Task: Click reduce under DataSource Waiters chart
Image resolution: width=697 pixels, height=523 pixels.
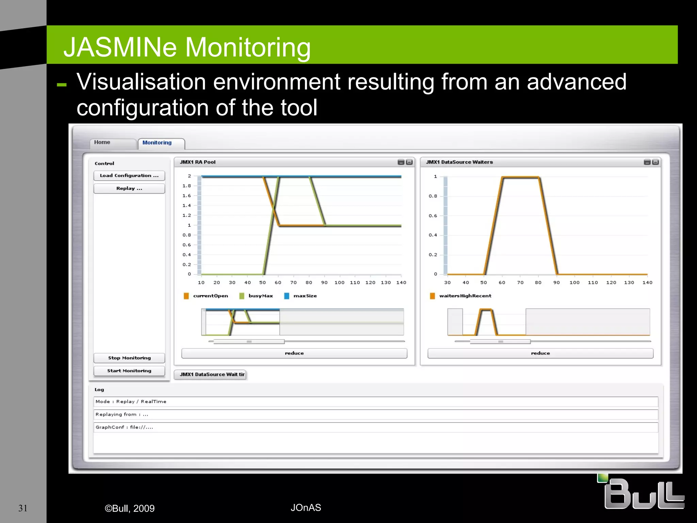Action: (x=540, y=353)
